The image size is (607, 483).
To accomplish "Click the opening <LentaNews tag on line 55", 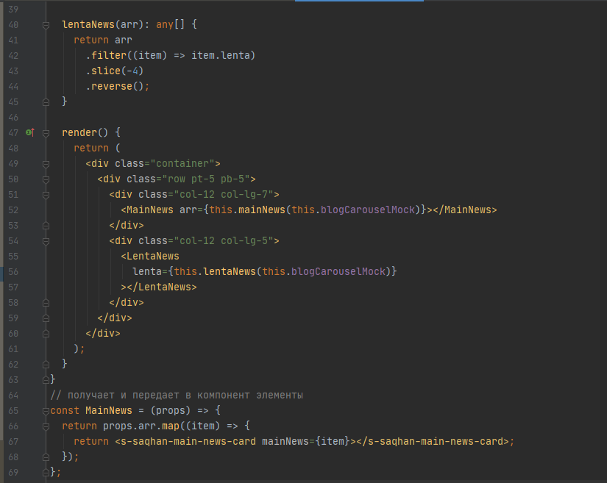I will (150, 257).
